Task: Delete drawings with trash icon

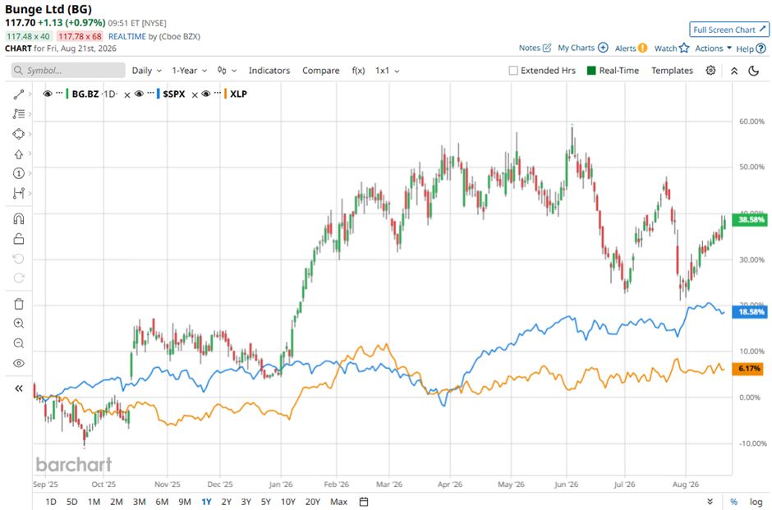Action: coord(19,304)
